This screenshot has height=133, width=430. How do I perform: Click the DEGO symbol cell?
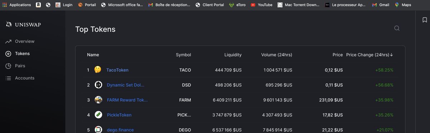click(185, 130)
